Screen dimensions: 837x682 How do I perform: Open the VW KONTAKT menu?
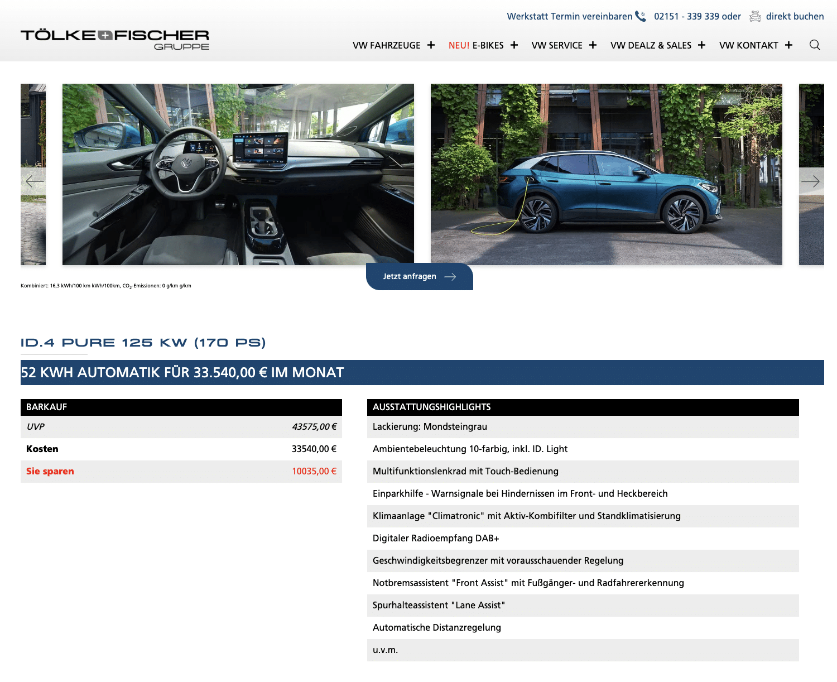[x=749, y=45]
